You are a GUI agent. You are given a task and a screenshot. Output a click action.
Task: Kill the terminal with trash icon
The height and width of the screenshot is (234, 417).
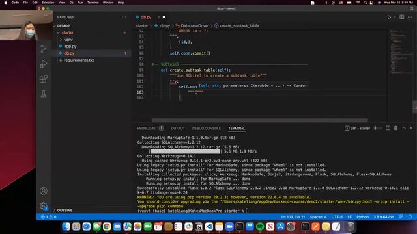(x=396, y=128)
